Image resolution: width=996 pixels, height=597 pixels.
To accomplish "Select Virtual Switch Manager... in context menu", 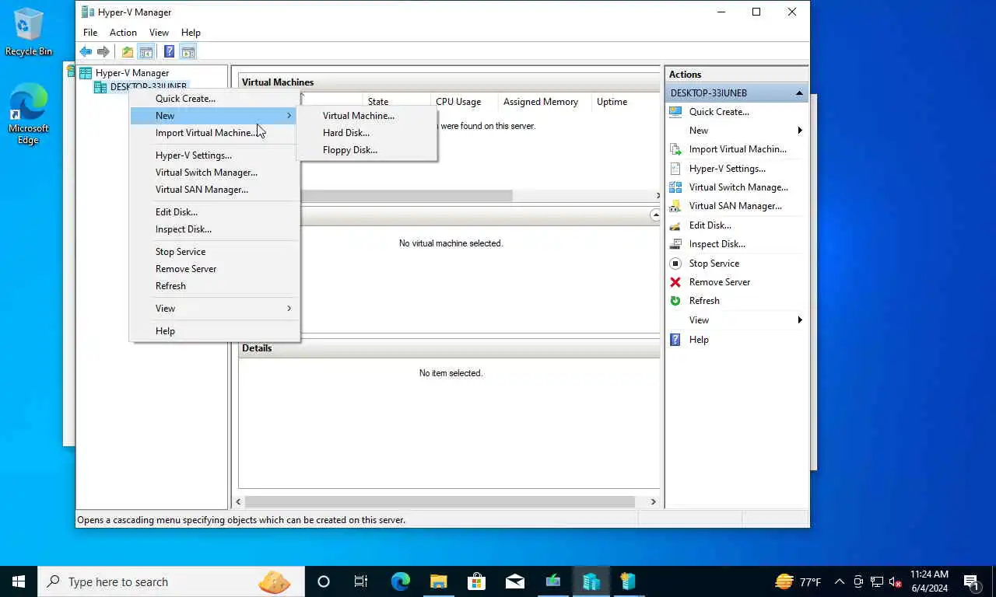I will (214, 173).
